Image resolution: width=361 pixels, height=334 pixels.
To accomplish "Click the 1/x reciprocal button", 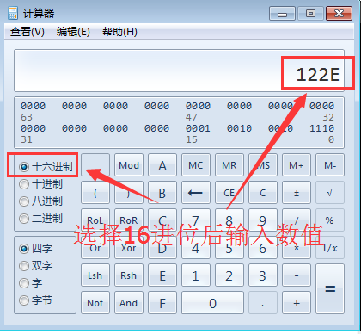I will 330,248.
